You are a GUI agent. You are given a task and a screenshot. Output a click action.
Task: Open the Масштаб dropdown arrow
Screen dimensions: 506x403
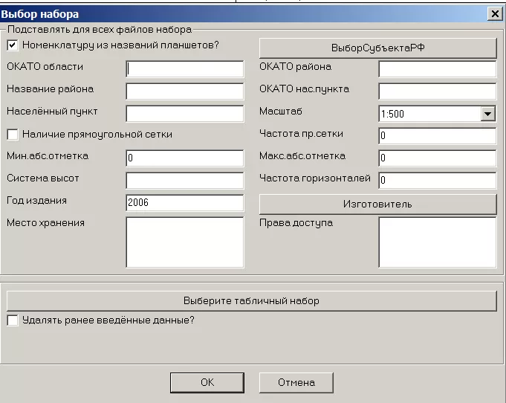487,114
